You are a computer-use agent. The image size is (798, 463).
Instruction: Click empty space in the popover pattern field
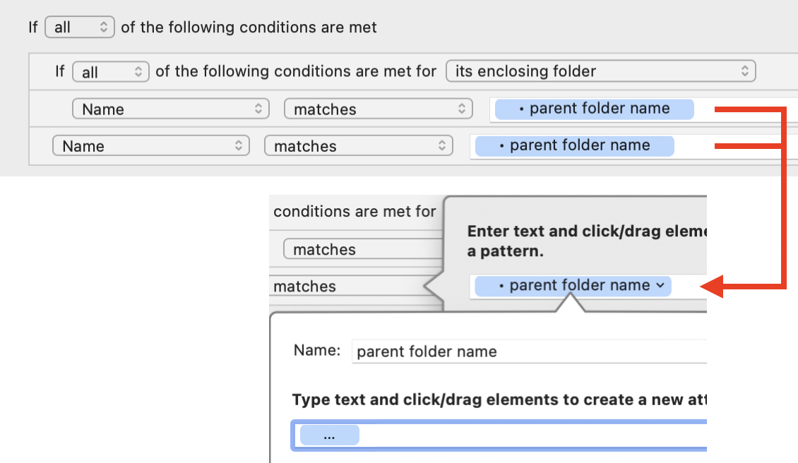point(689,286)
